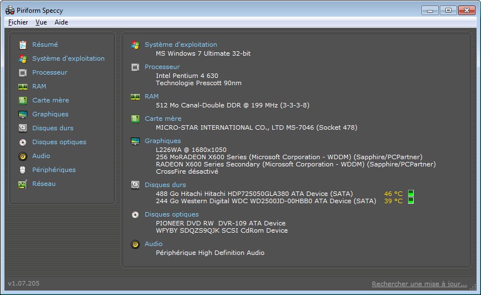481x295 pixels.
Task: Click the memory stick icon beside sidebar RAM
Action: pyautogui.click(x=23, y=87)
